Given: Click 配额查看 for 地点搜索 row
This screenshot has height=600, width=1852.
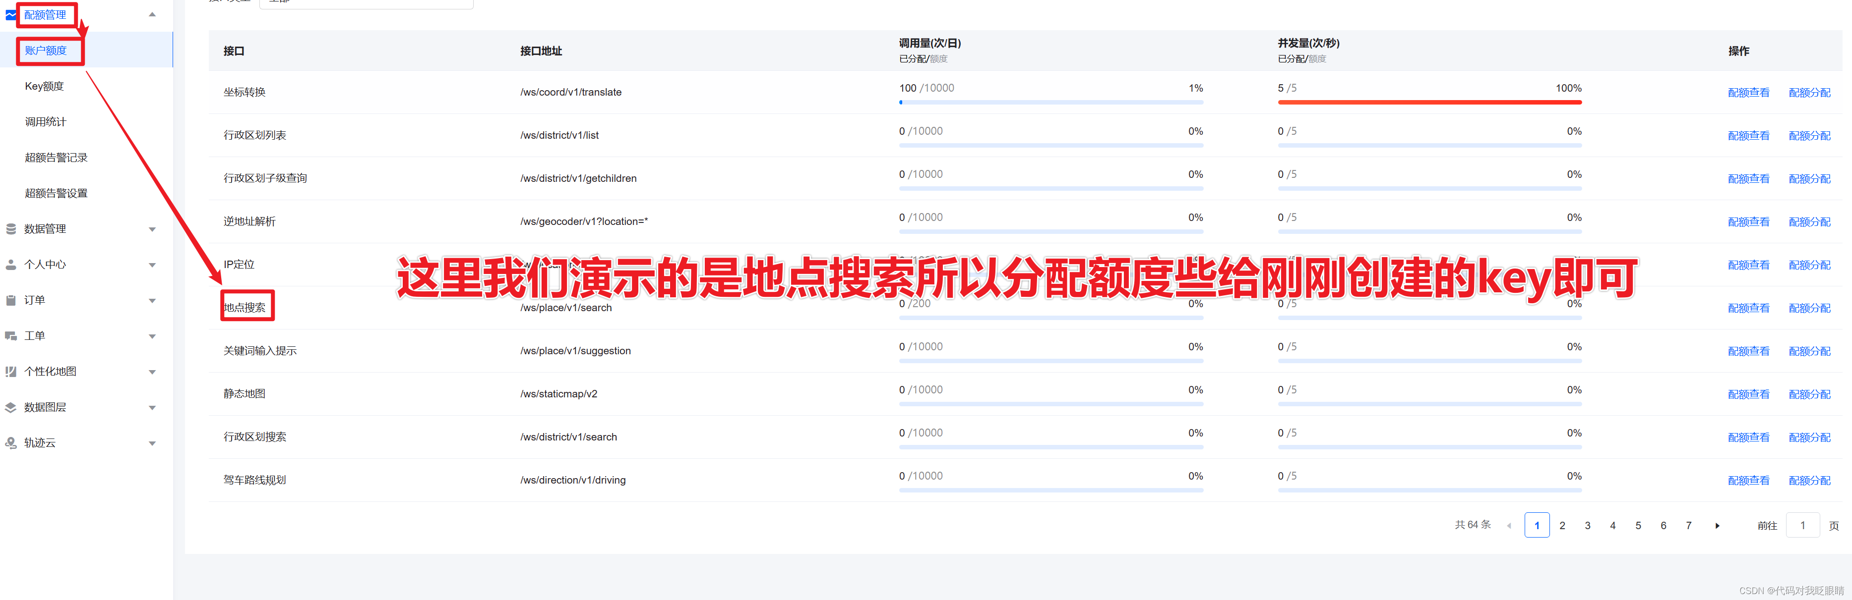Looking at the screenshot, I should 1748,308.
